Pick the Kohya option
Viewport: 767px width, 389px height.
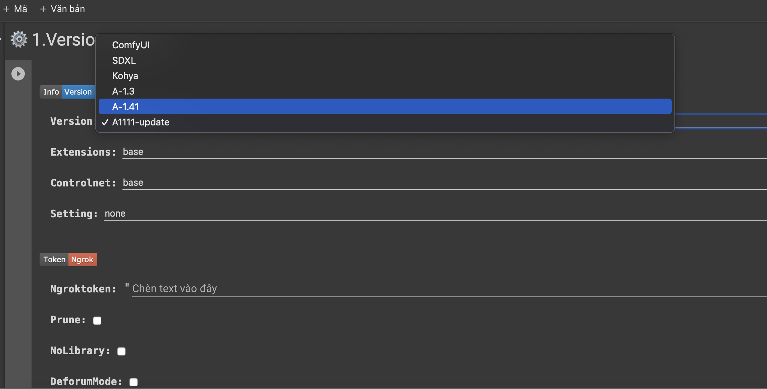pos(125,76)
